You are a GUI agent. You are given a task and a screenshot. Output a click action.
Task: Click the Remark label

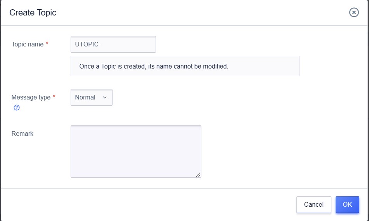pos(23,134)
